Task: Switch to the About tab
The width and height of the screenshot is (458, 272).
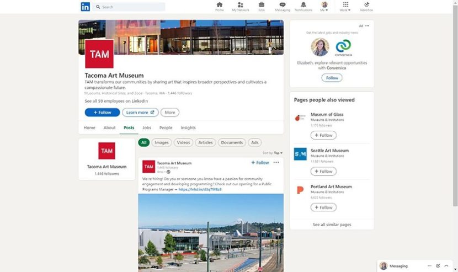Action: pos(109,127)
